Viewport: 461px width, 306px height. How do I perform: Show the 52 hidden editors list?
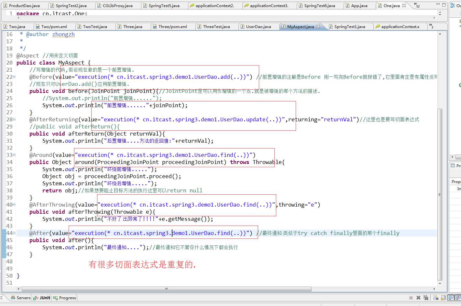pyautogui.click(x=417, y=5)
